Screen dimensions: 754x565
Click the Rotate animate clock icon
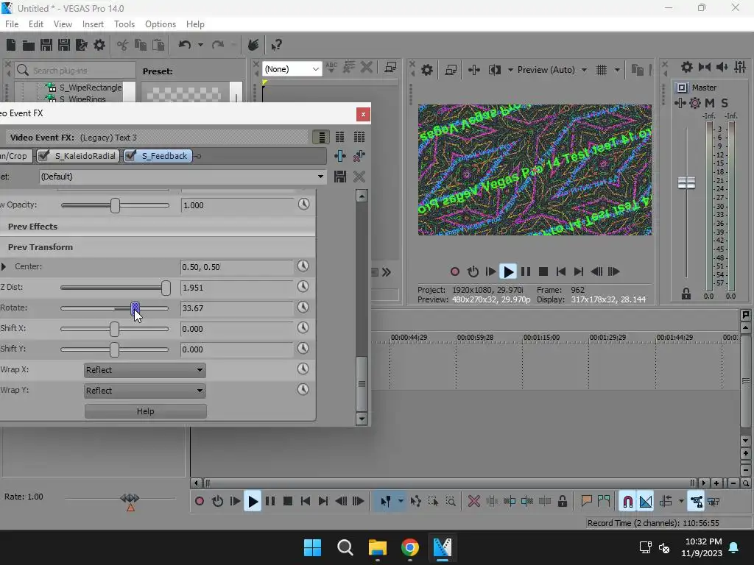[303, 307]
